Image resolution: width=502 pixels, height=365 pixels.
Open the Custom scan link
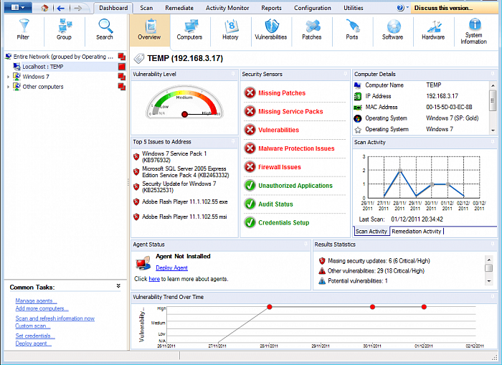click(x=33, y=326)
